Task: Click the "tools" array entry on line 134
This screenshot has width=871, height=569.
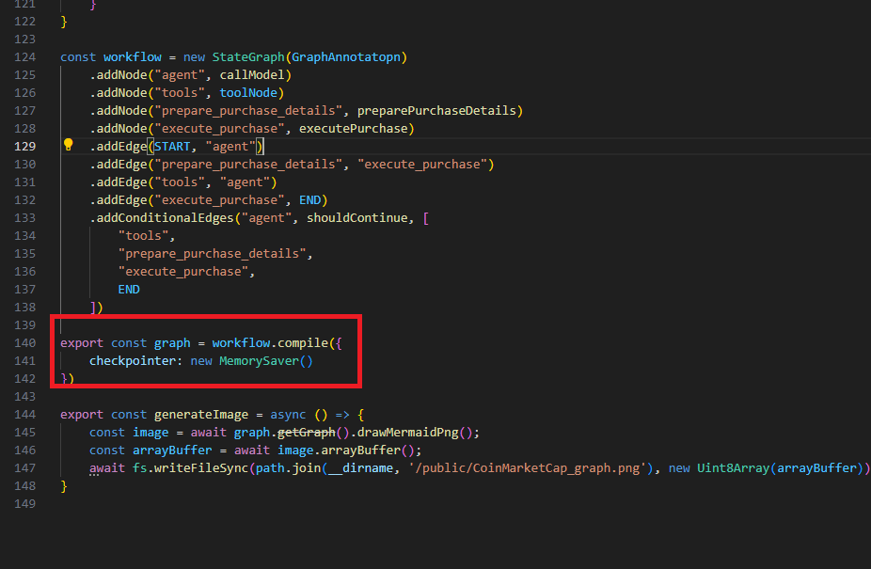Action: (x=143, y=236)
